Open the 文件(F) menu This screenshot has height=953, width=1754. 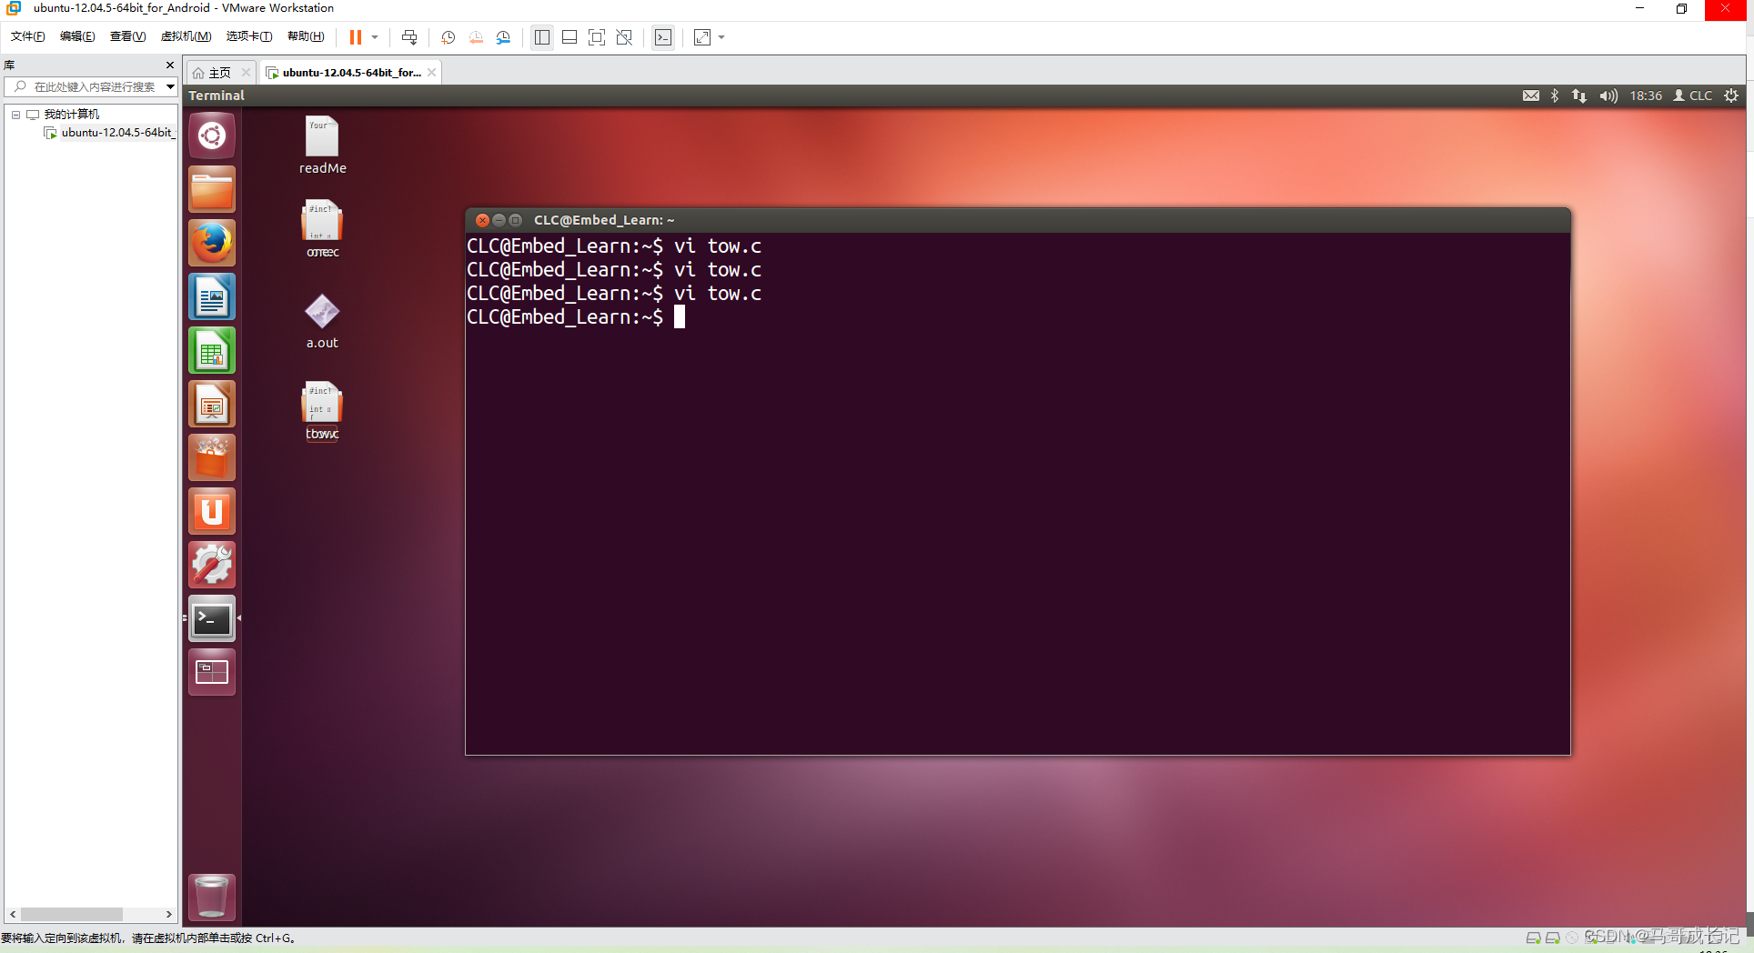tap(27, 36)
